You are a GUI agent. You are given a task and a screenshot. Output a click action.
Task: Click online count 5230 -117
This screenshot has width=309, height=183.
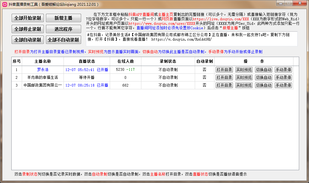pos(125,70)
